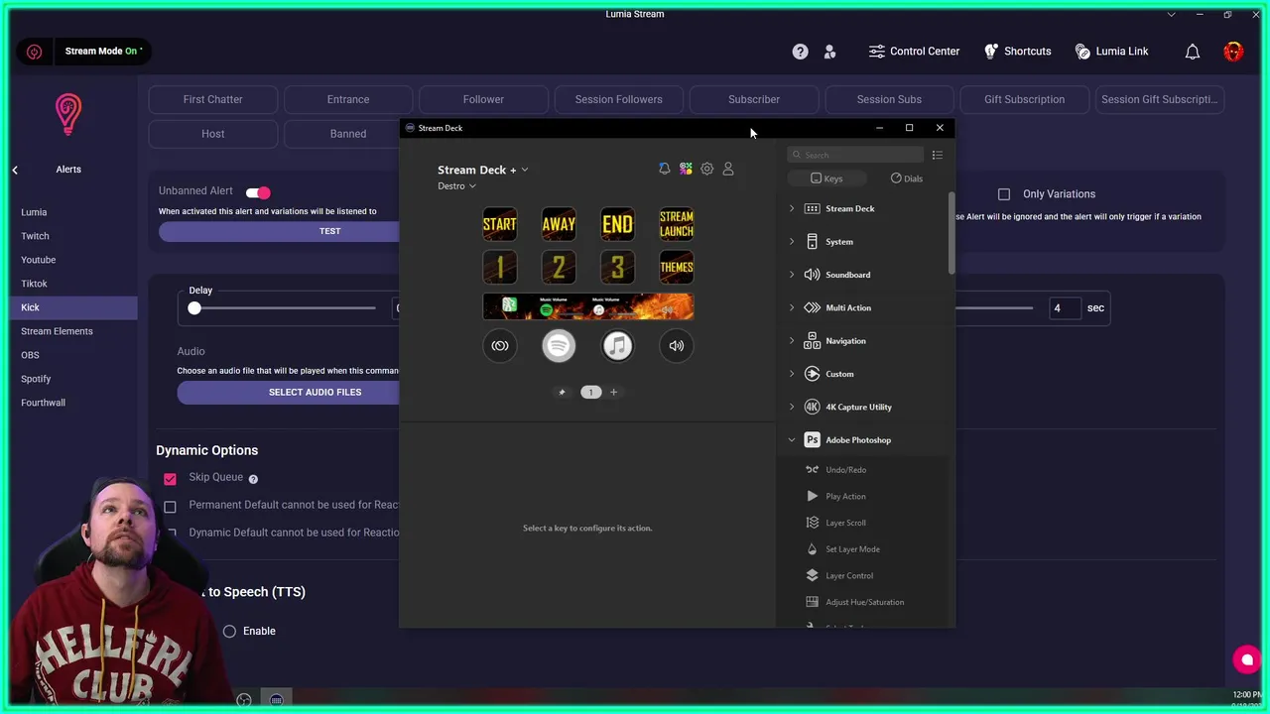Click the key numbered 3
Screen dimensions: 1270x714
(x=617, y=267)
